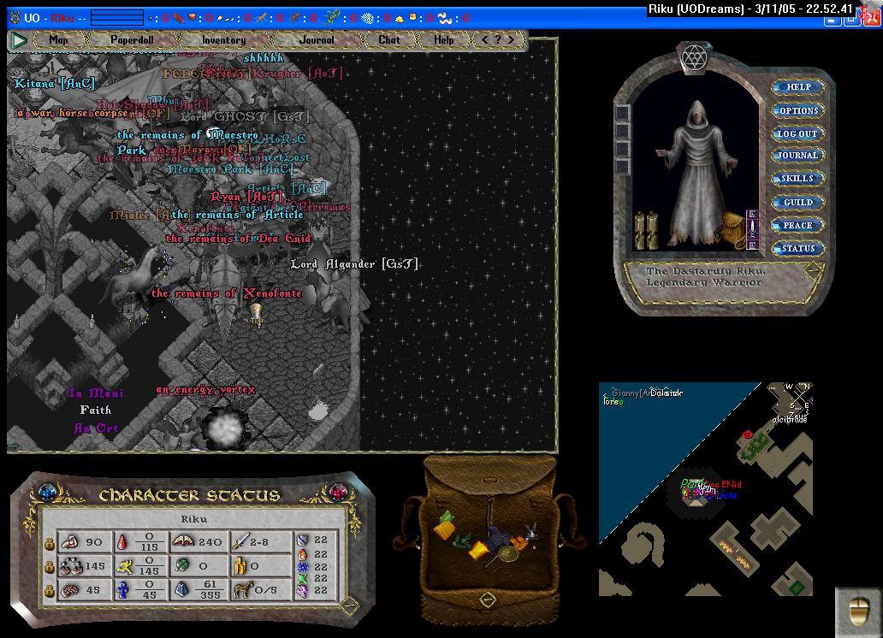Click the yellow running stamina icon
The height and width of the screenshot is (638, 883).
(x=124, y=566)
